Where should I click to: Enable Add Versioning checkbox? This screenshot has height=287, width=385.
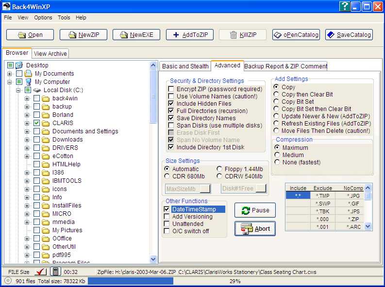167,217
